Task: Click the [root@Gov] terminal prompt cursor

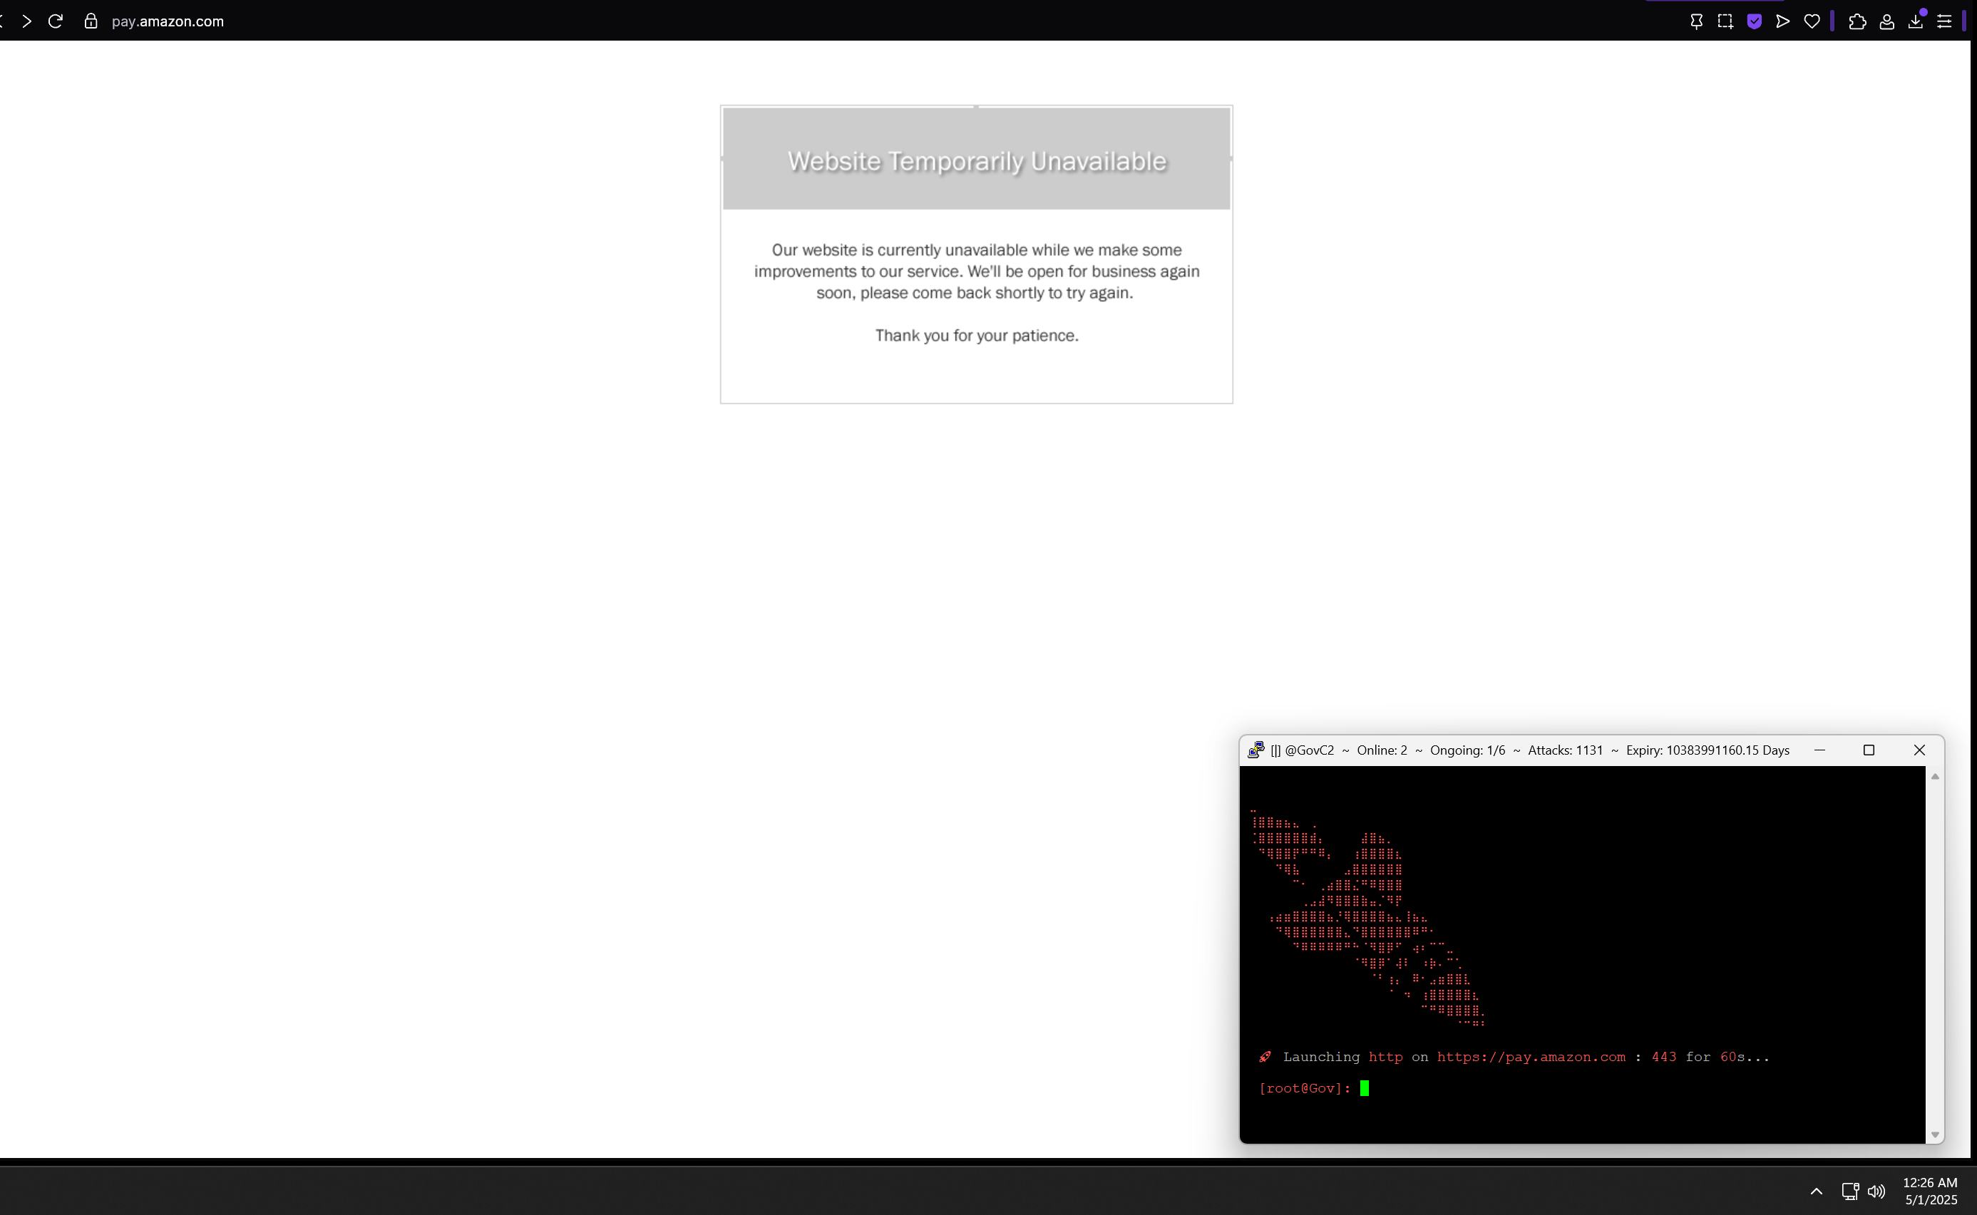Action: pyautogui.click(x=1365, y=1088)
